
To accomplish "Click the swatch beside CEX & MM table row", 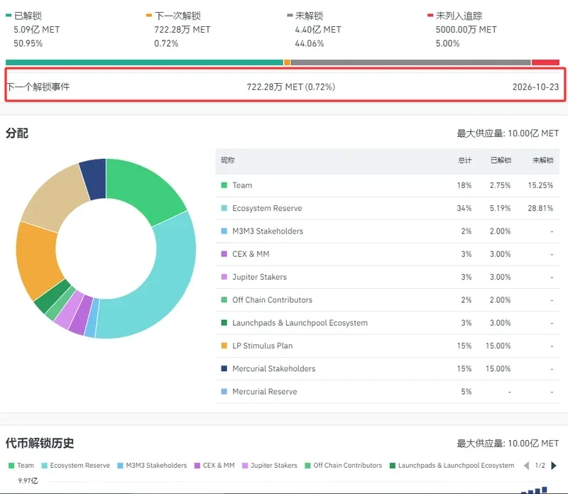I will pyautogui.click(x=224, y=254).
